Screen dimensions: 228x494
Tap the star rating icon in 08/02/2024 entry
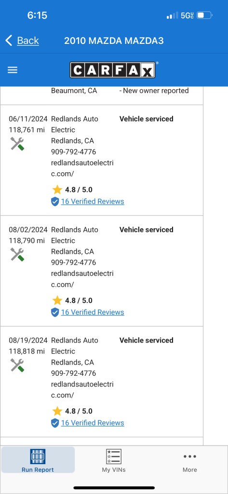pyautogui.click(x=57, y=301)
